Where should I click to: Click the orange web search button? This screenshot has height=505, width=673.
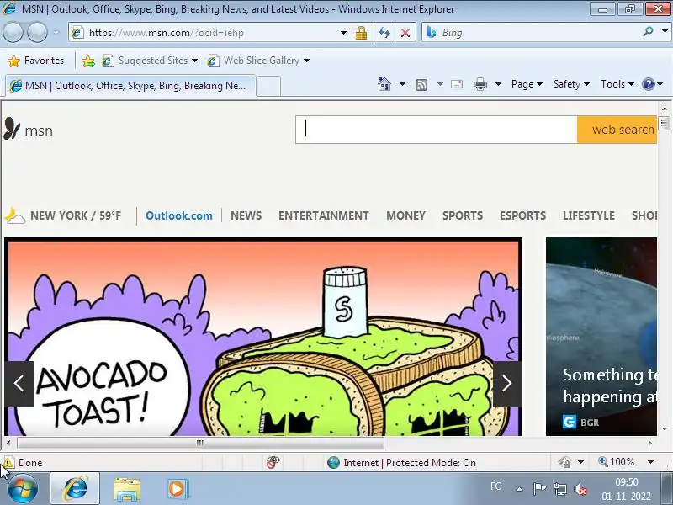click(x=617, y=130)
